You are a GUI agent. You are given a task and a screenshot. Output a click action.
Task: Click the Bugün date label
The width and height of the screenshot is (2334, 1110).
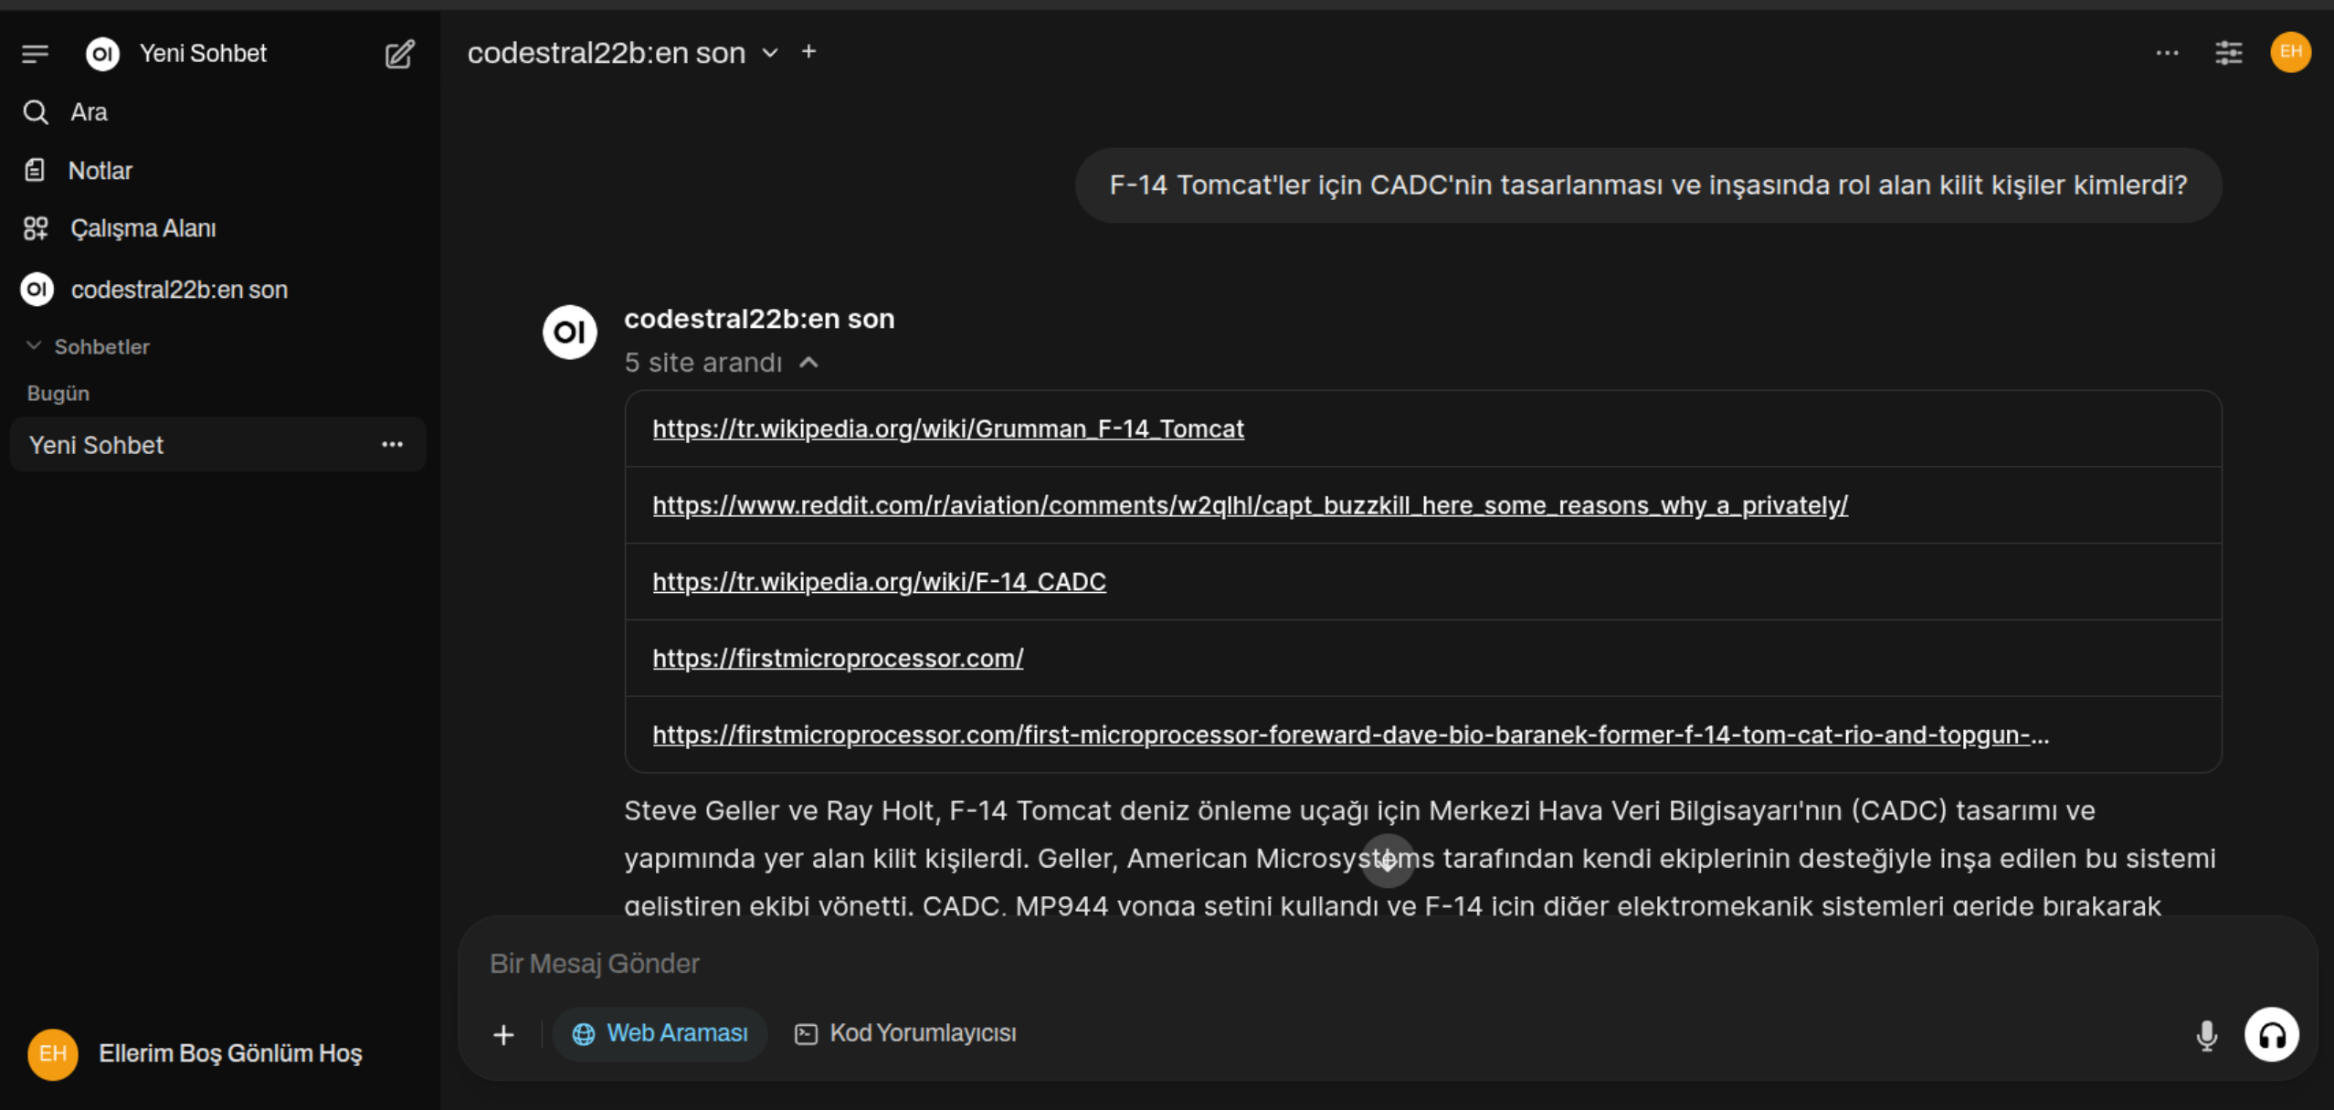(x=58, y=394)
